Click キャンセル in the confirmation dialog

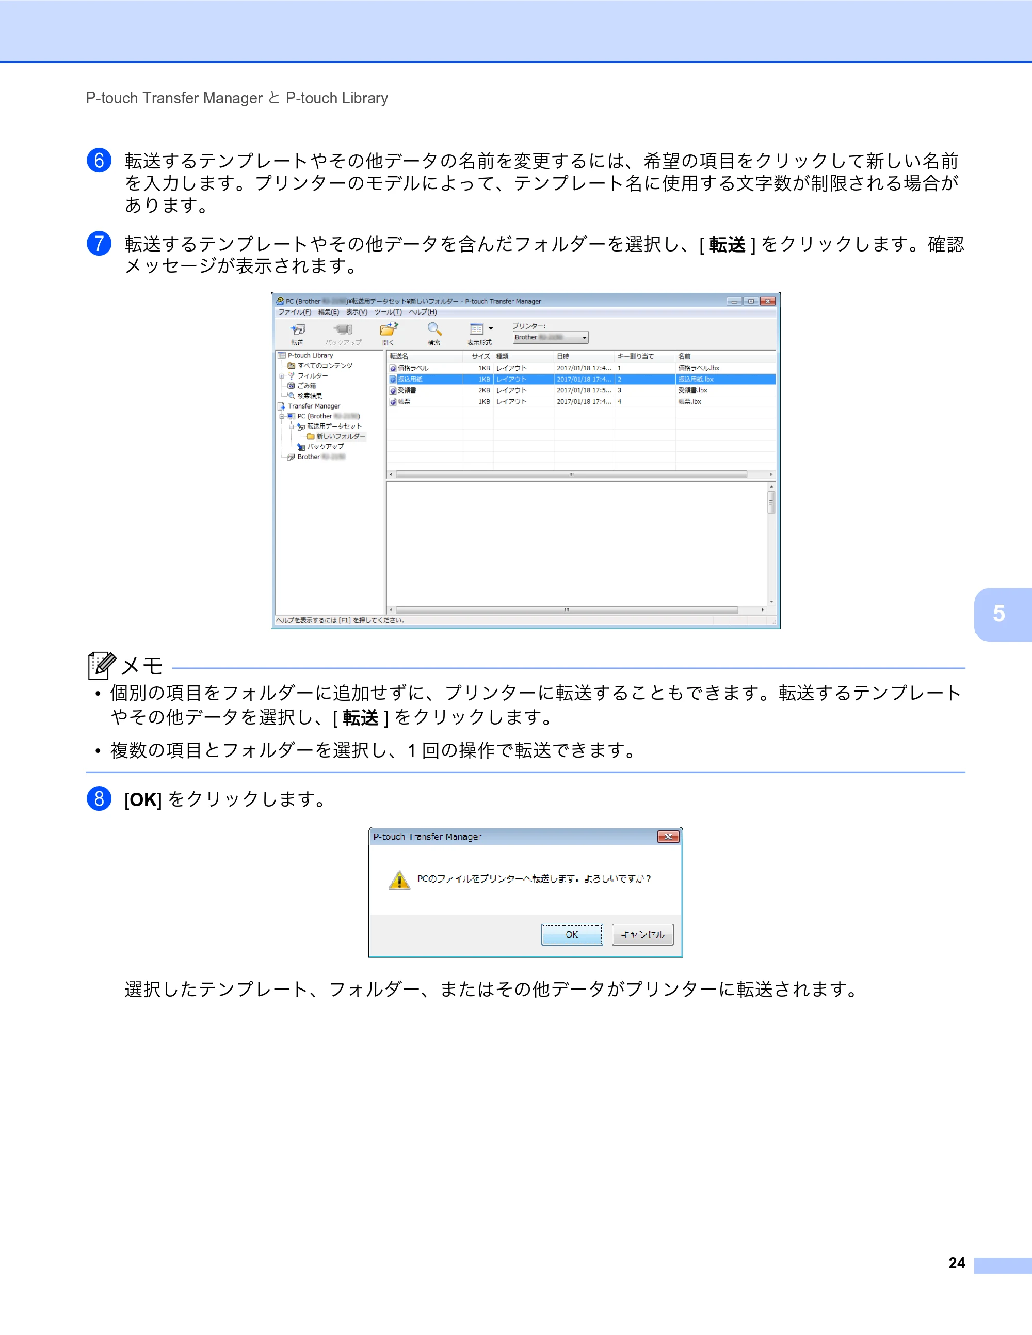[642, 934]
